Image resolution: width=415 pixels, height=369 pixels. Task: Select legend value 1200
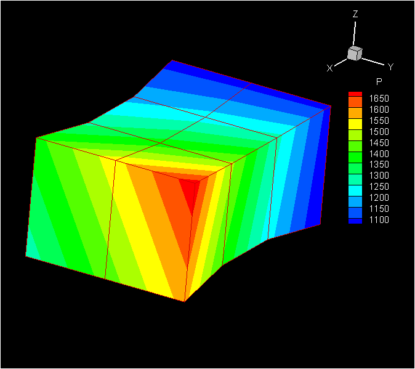379,198
